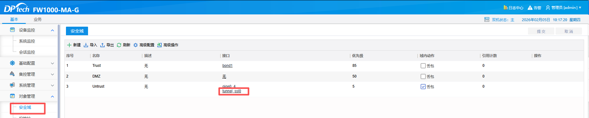Click the 描述 column header
Image resolution: width=589 pixels, height=118 pixels.
[148, 56]
